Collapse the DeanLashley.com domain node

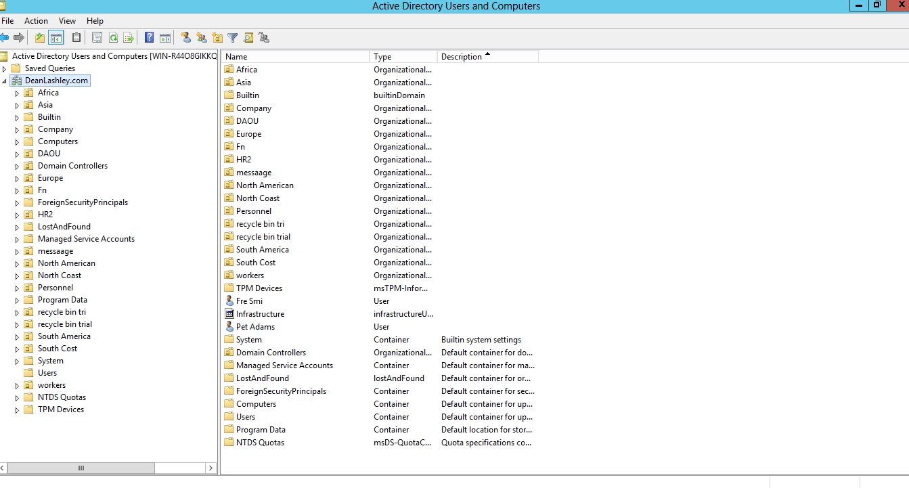pyautogui.click(x=5, y=81)
